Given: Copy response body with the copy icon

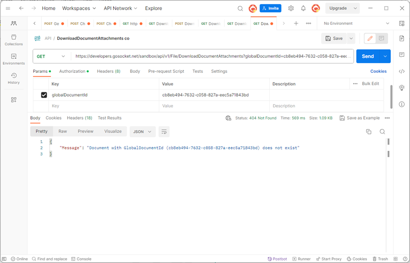Looking at the screenshot, I should [x=369, y=132].
